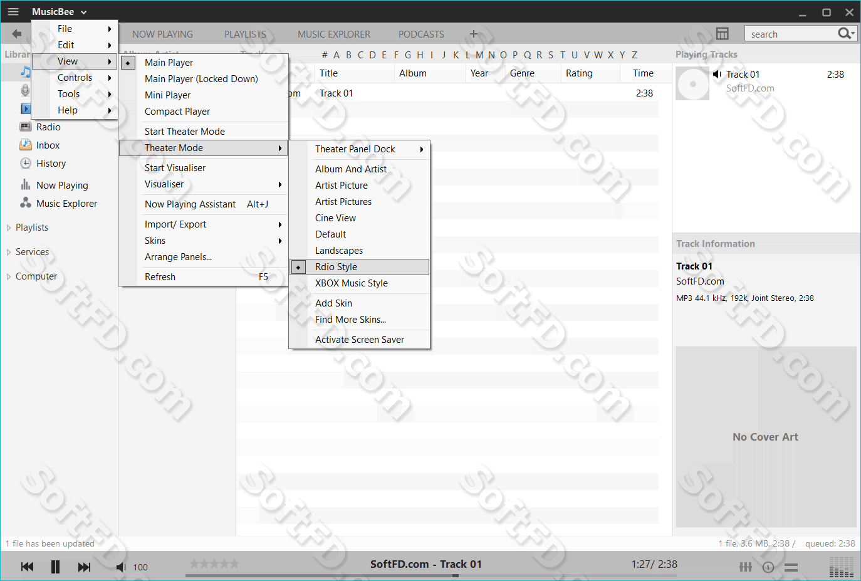Open Arrange Panels...

click(204, 257)
